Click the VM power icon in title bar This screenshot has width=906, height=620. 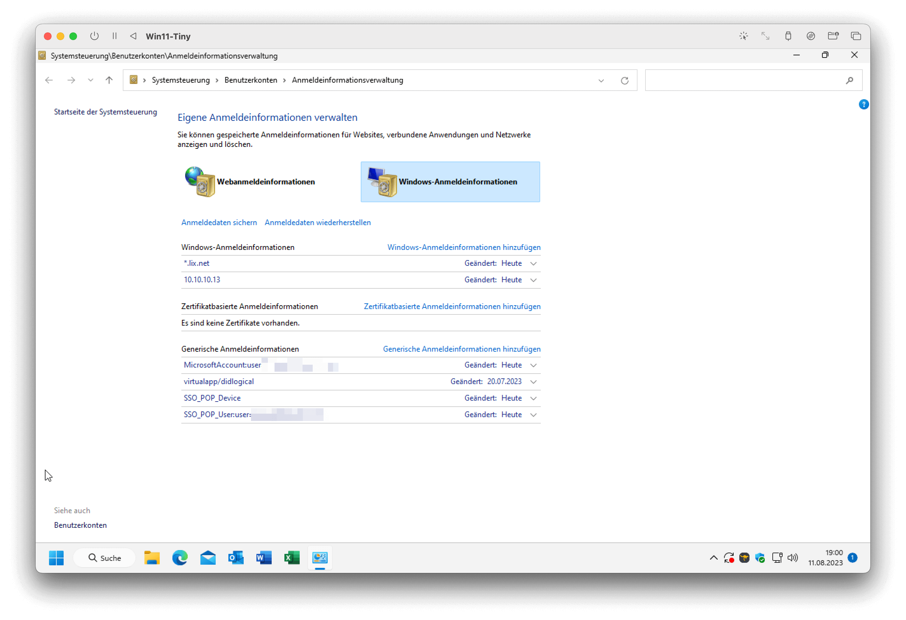point(94,36)
